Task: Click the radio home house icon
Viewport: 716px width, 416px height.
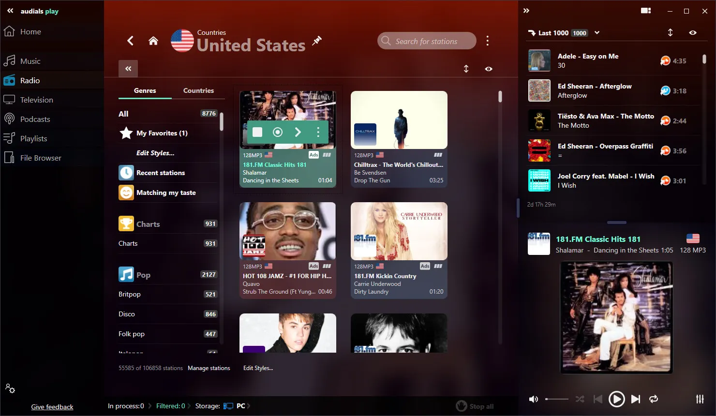Action: click(x=153, y=41)
